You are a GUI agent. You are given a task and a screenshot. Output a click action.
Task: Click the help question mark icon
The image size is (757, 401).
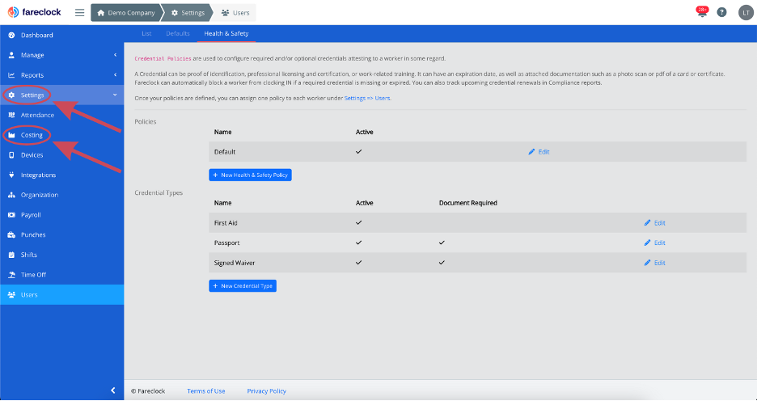(x=721, y=13)
